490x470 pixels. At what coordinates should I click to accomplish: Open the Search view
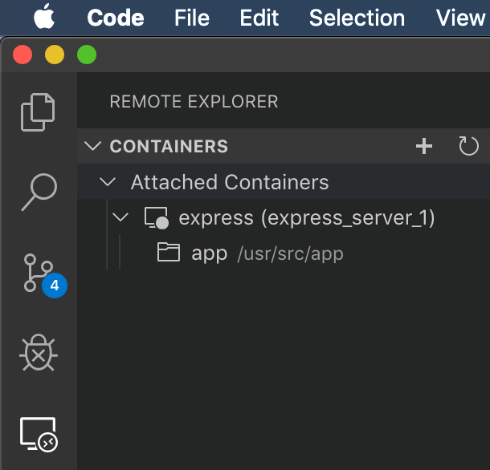(39, 193)
